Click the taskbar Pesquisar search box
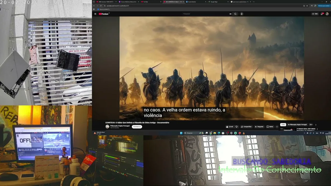Screen dimensions: 331x186 194,133
